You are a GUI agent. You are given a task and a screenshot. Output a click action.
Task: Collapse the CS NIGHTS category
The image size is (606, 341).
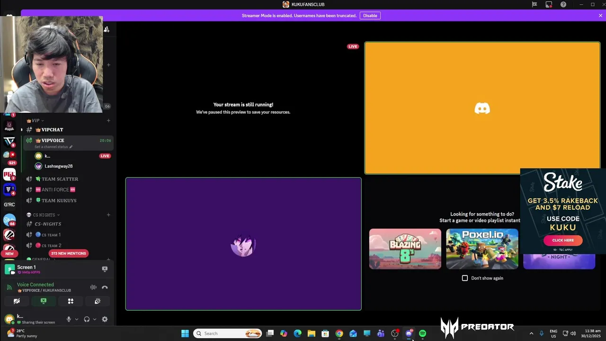pyautogui.click(x=43, y=215)
